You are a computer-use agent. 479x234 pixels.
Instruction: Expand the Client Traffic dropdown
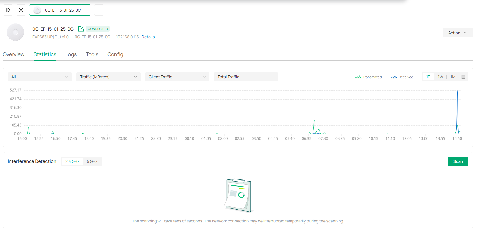coord(177,77)
